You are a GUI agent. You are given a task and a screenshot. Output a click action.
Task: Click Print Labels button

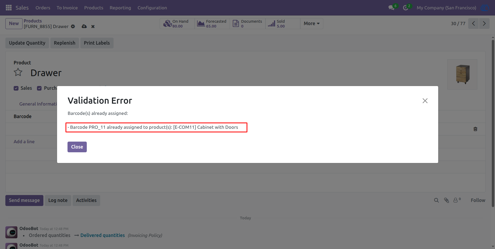tap(97, 43)
